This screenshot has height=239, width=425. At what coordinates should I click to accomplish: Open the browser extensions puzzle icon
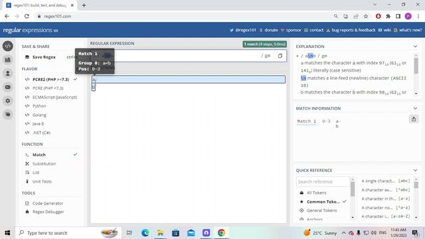(x=388, y=16)
